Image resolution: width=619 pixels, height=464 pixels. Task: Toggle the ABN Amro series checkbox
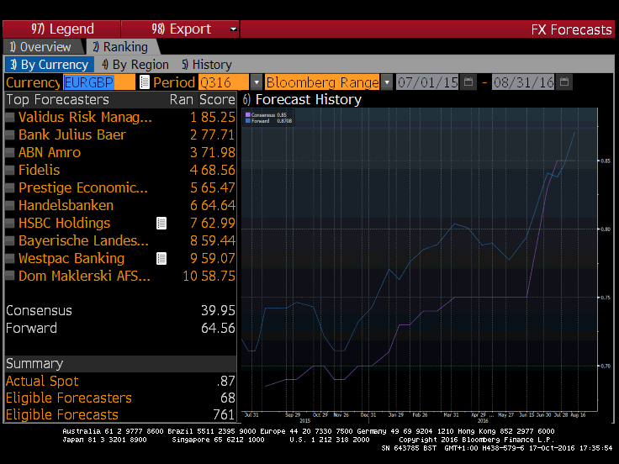(10, 152)
